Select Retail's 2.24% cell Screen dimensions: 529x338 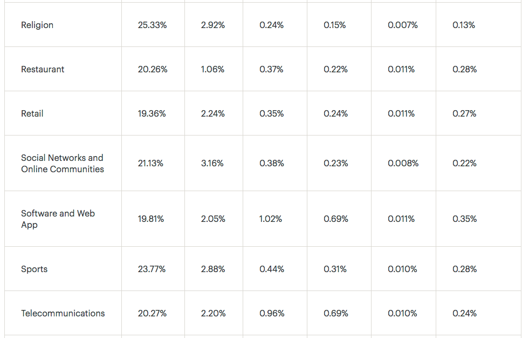(213, 113)
